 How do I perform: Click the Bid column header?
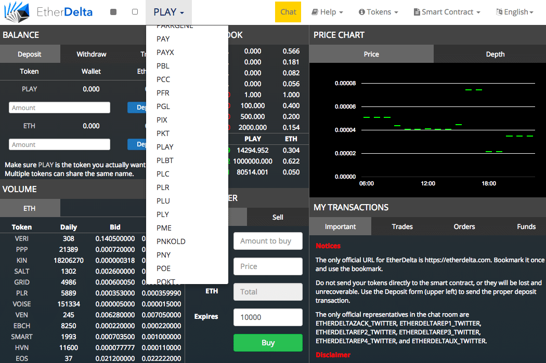pos(115,227)
